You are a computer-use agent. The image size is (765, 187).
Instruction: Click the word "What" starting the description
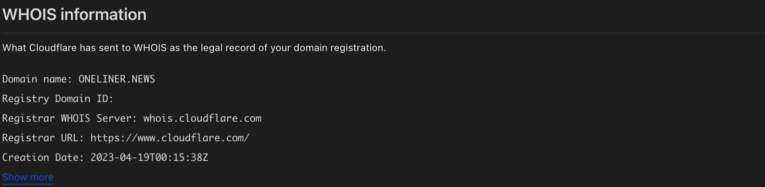pos(14,48)
